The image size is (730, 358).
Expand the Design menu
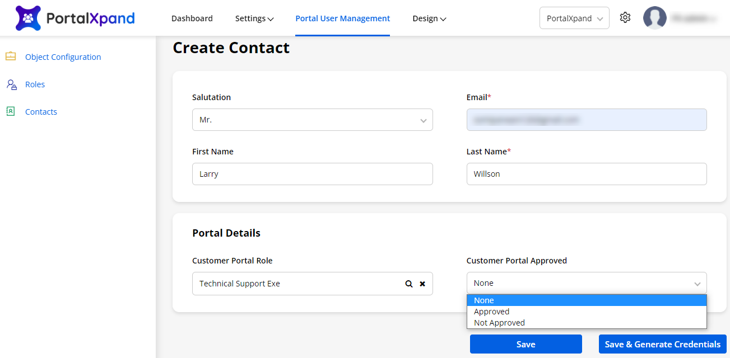(x=429, y=18)
